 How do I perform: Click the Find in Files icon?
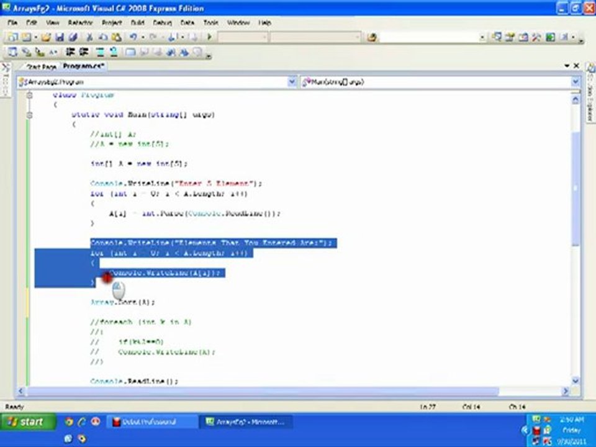pos(372,37)
